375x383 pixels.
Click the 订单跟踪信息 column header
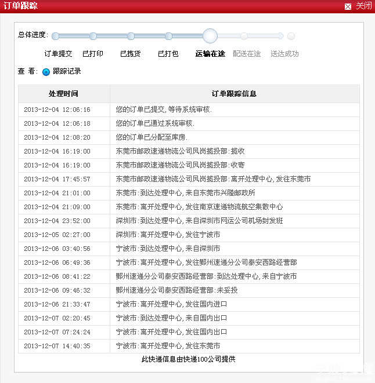(x=234, y=94)
